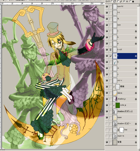This screenshot has height=151, width=140.
Task: Click the lock icon on layer p
Action: pyautogui.click(x=136, y=44)
